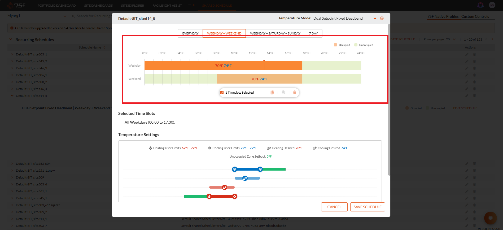Viewport: 503px width, 230px height.
Task: Click the modal's vertical scrollbar
Action: pyautogui.click(x=389, y=100)
